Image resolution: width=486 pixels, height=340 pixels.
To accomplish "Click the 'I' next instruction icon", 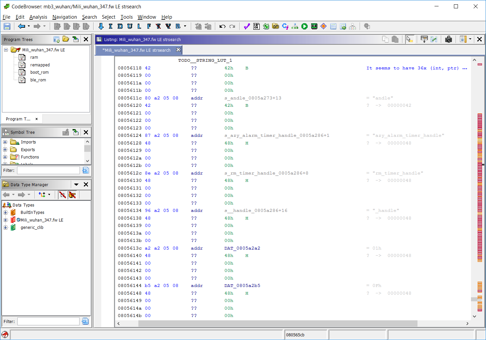I will [111, 26].
